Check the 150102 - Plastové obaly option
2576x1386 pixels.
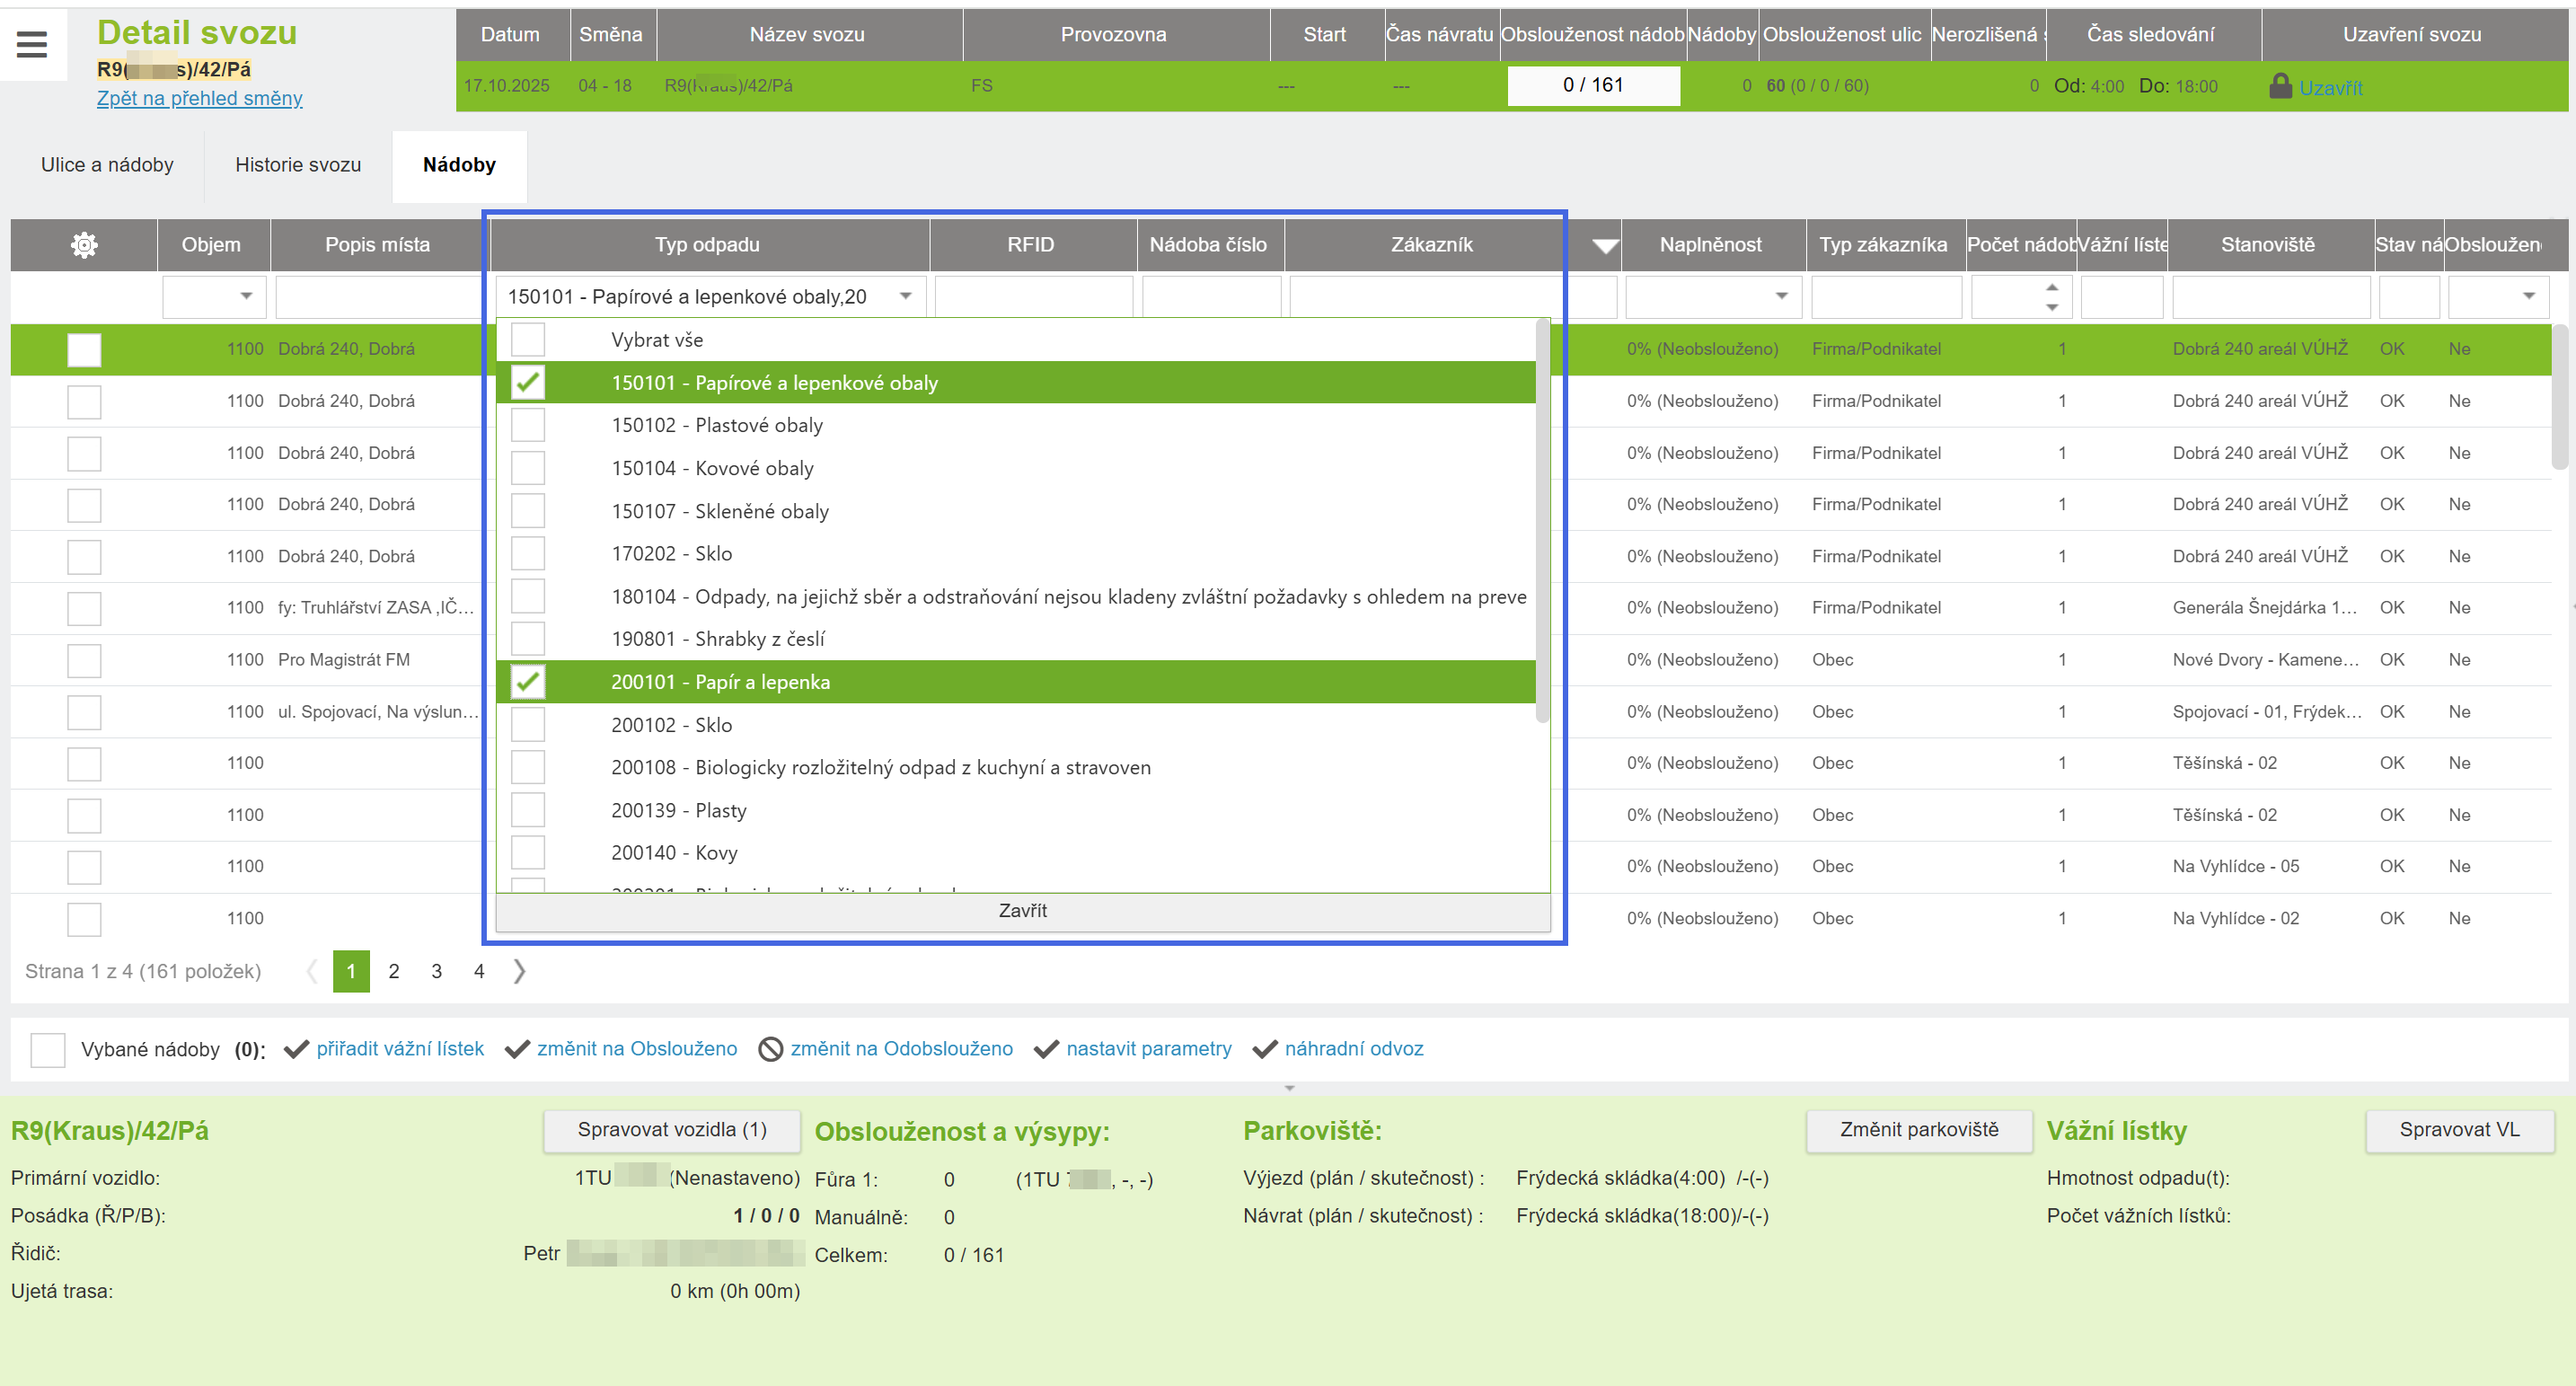click(528, 425)
